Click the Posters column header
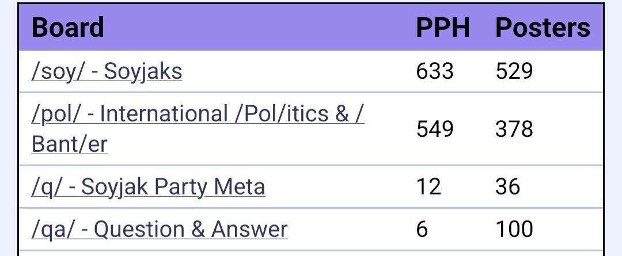Image resolution: width=622 pixels, height=256 pixels. point(543,28)
